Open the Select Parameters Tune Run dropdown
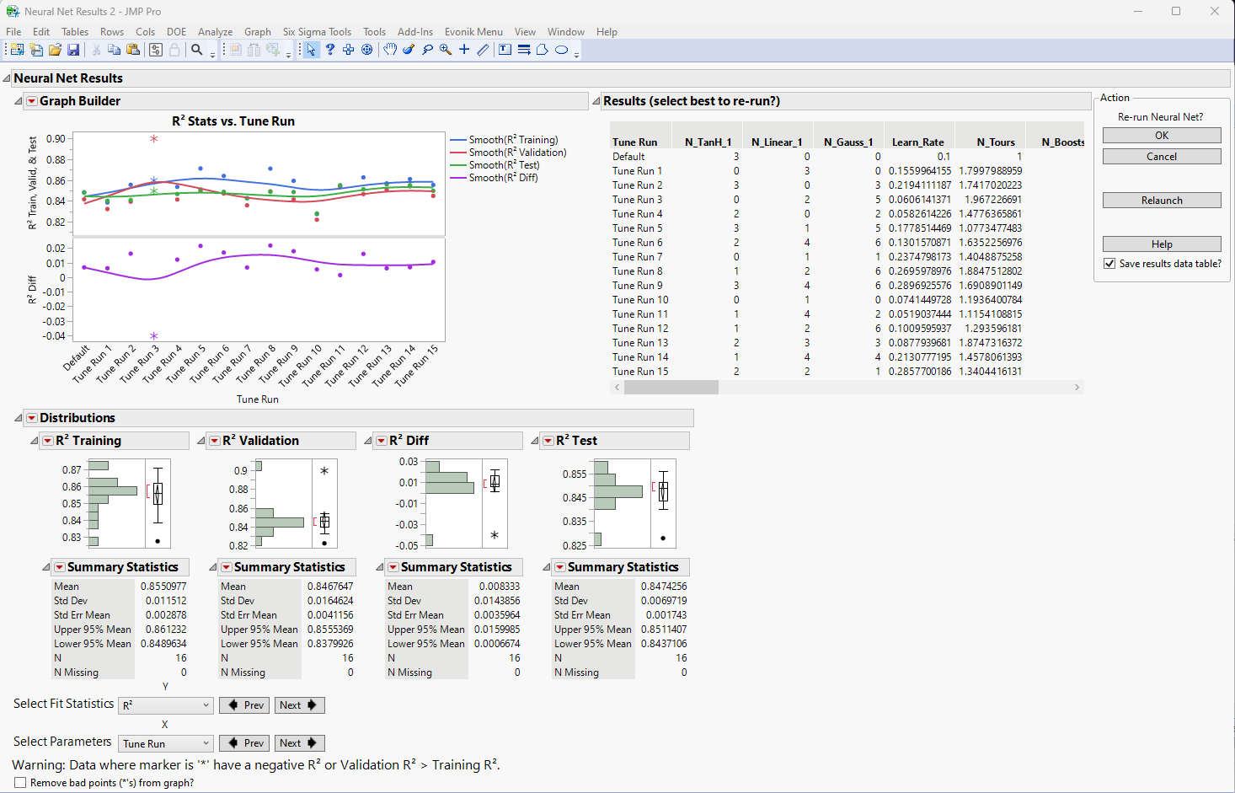The image size is (1235, 793). coord(166,743)
